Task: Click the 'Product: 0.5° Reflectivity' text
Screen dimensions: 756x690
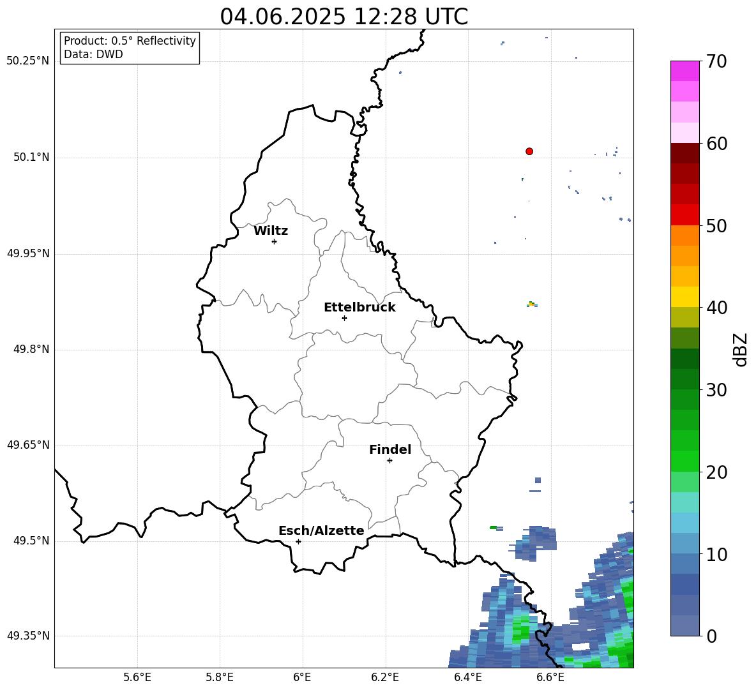Action: [x=130, y=40]
